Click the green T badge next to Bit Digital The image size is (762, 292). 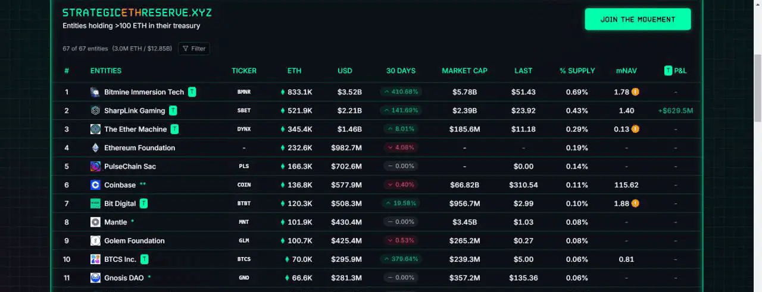[x=143, y=204]
